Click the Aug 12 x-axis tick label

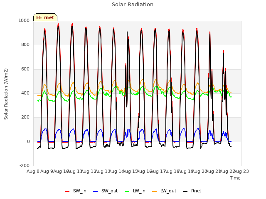coord(89,171)
